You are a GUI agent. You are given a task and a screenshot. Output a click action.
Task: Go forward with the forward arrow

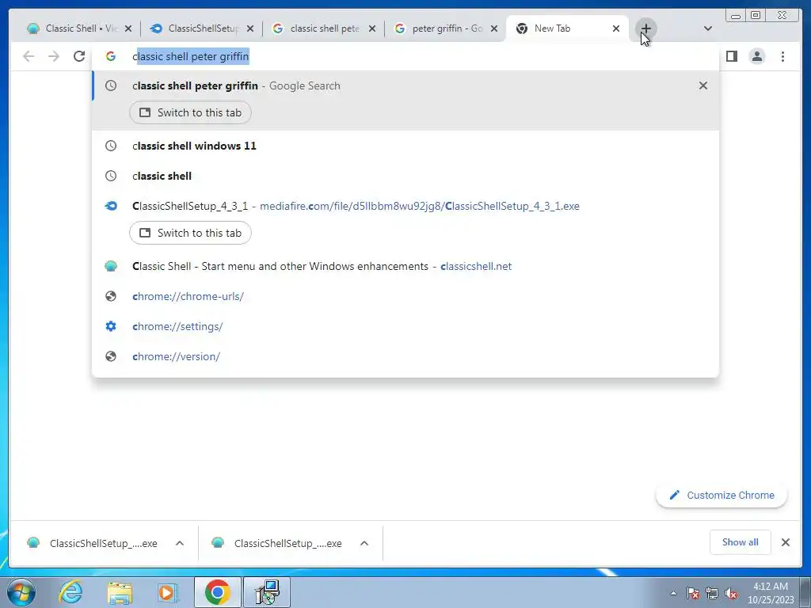pos(54,56)
